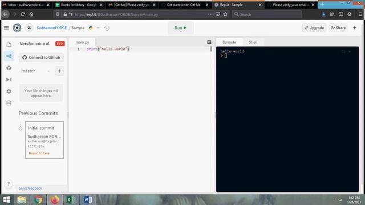Open Chrome from the taskbar

point(38,200)
